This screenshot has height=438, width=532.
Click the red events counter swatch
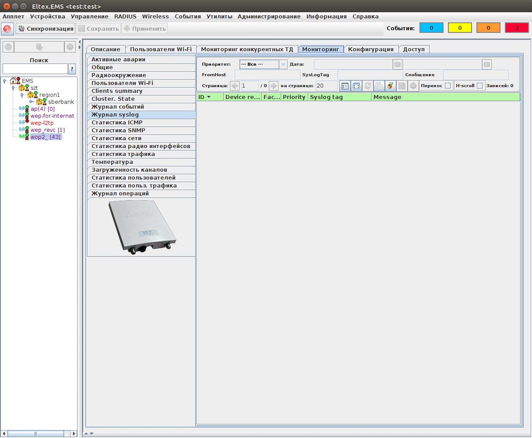(517, 28)
